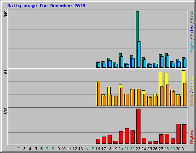Click the orange Sites bar for day 31
The image size is (196, 153).
(185, 94)
